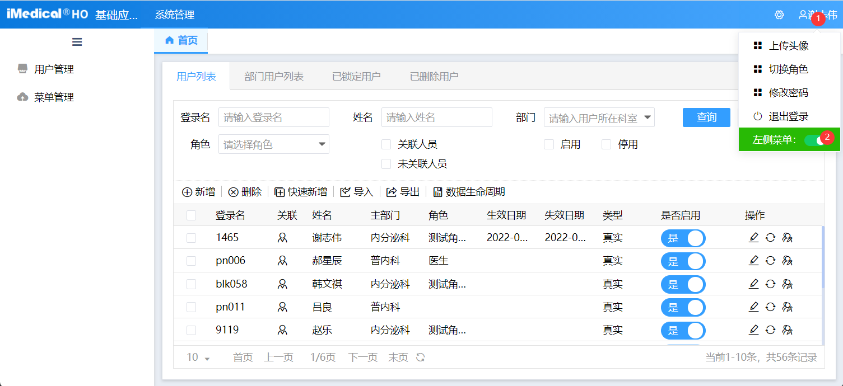Screen dimensions: 843x386
Task: Select 切换角色 from user menu
Action: (x=788, y=69)
